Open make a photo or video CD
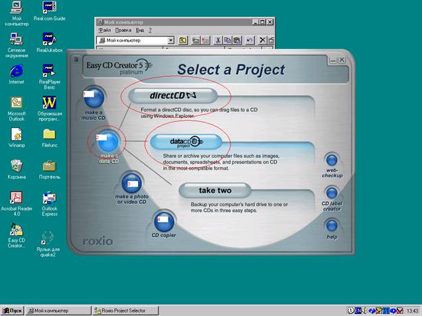Viewport: 422px width, 316px height. coord(131,182)
